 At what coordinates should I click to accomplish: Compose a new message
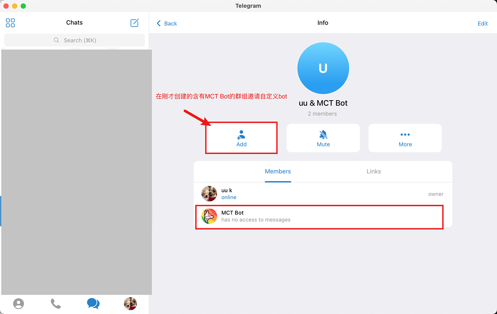pyautogui.click(x=135, y=23)
